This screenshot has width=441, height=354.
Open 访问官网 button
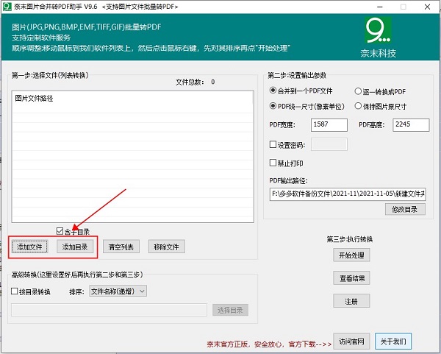coord(351,341)
